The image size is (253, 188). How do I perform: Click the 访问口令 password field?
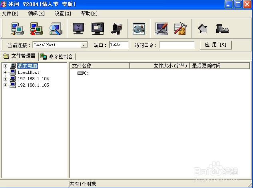(177, 45)
